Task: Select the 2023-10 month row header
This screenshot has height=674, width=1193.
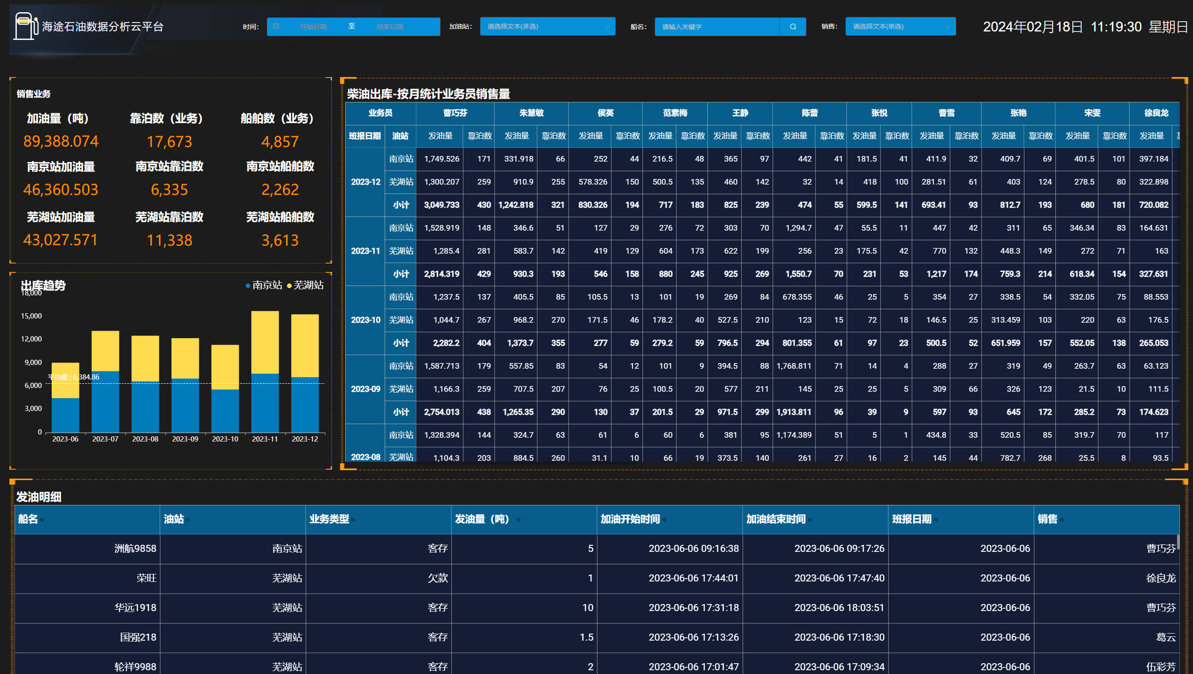Action: [x=365, y=320]
